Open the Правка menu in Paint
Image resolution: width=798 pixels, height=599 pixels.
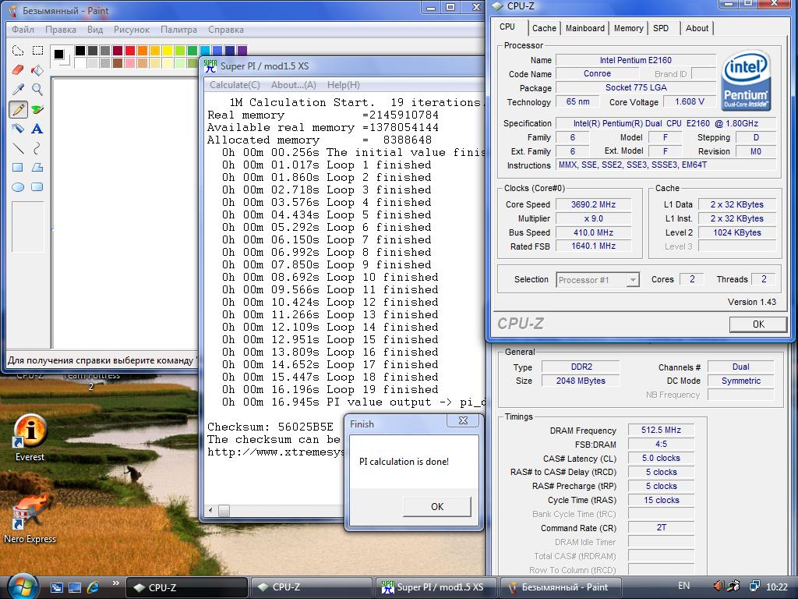click(61, 30)
